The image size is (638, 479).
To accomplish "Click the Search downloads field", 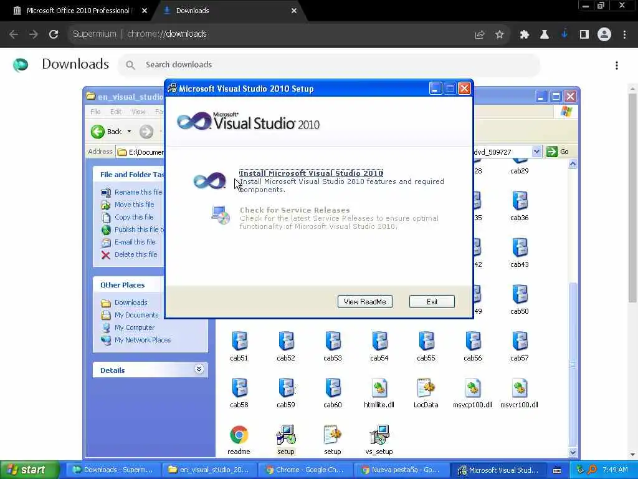I will [329, 65].
